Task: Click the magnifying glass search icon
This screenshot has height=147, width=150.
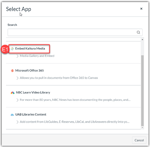Action: 138,32
